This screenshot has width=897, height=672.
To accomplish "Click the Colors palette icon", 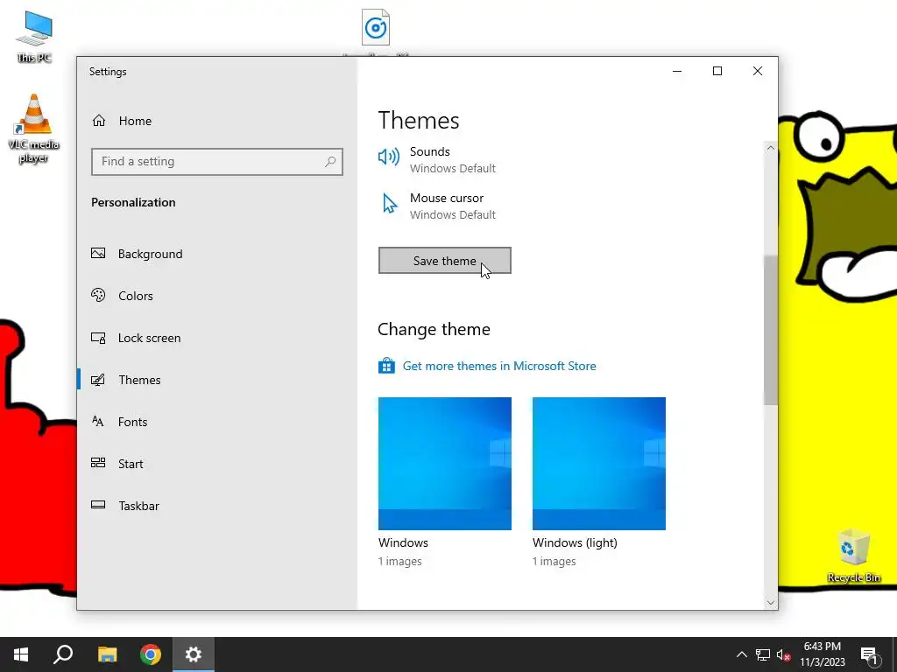I will click(x=98, y=295).
